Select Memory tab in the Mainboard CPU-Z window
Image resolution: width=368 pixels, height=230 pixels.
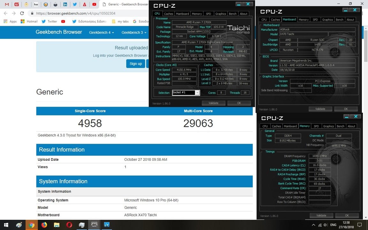pos(303,20)
